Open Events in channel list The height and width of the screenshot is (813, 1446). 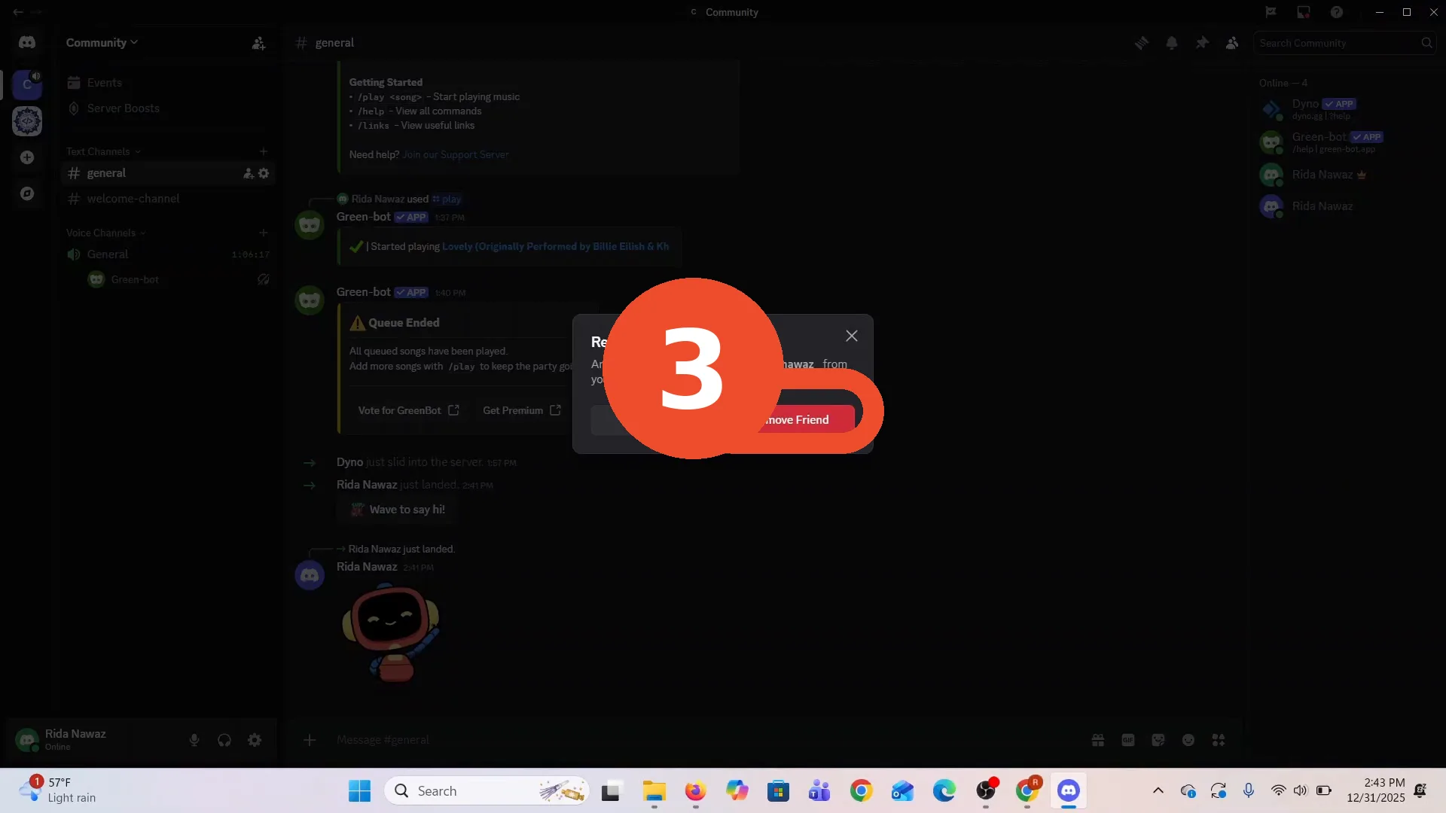(166, 83)
